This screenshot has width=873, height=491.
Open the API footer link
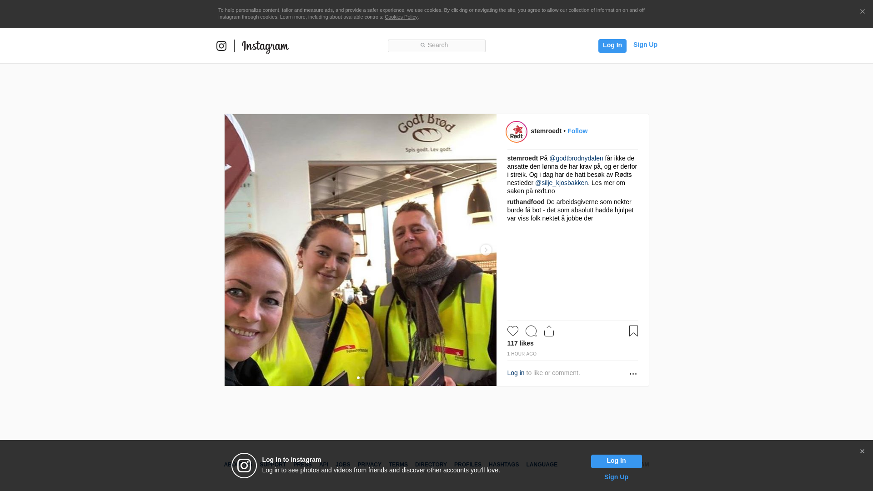[324, 465]
